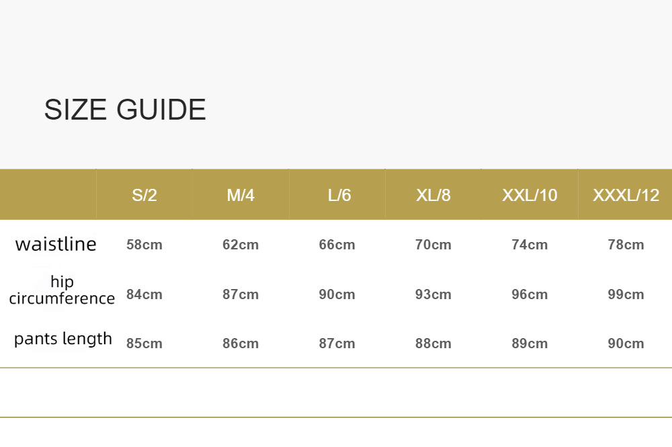Click the waistline row label
The height and width of the screenshot is (447, 672).
[56, 244]
